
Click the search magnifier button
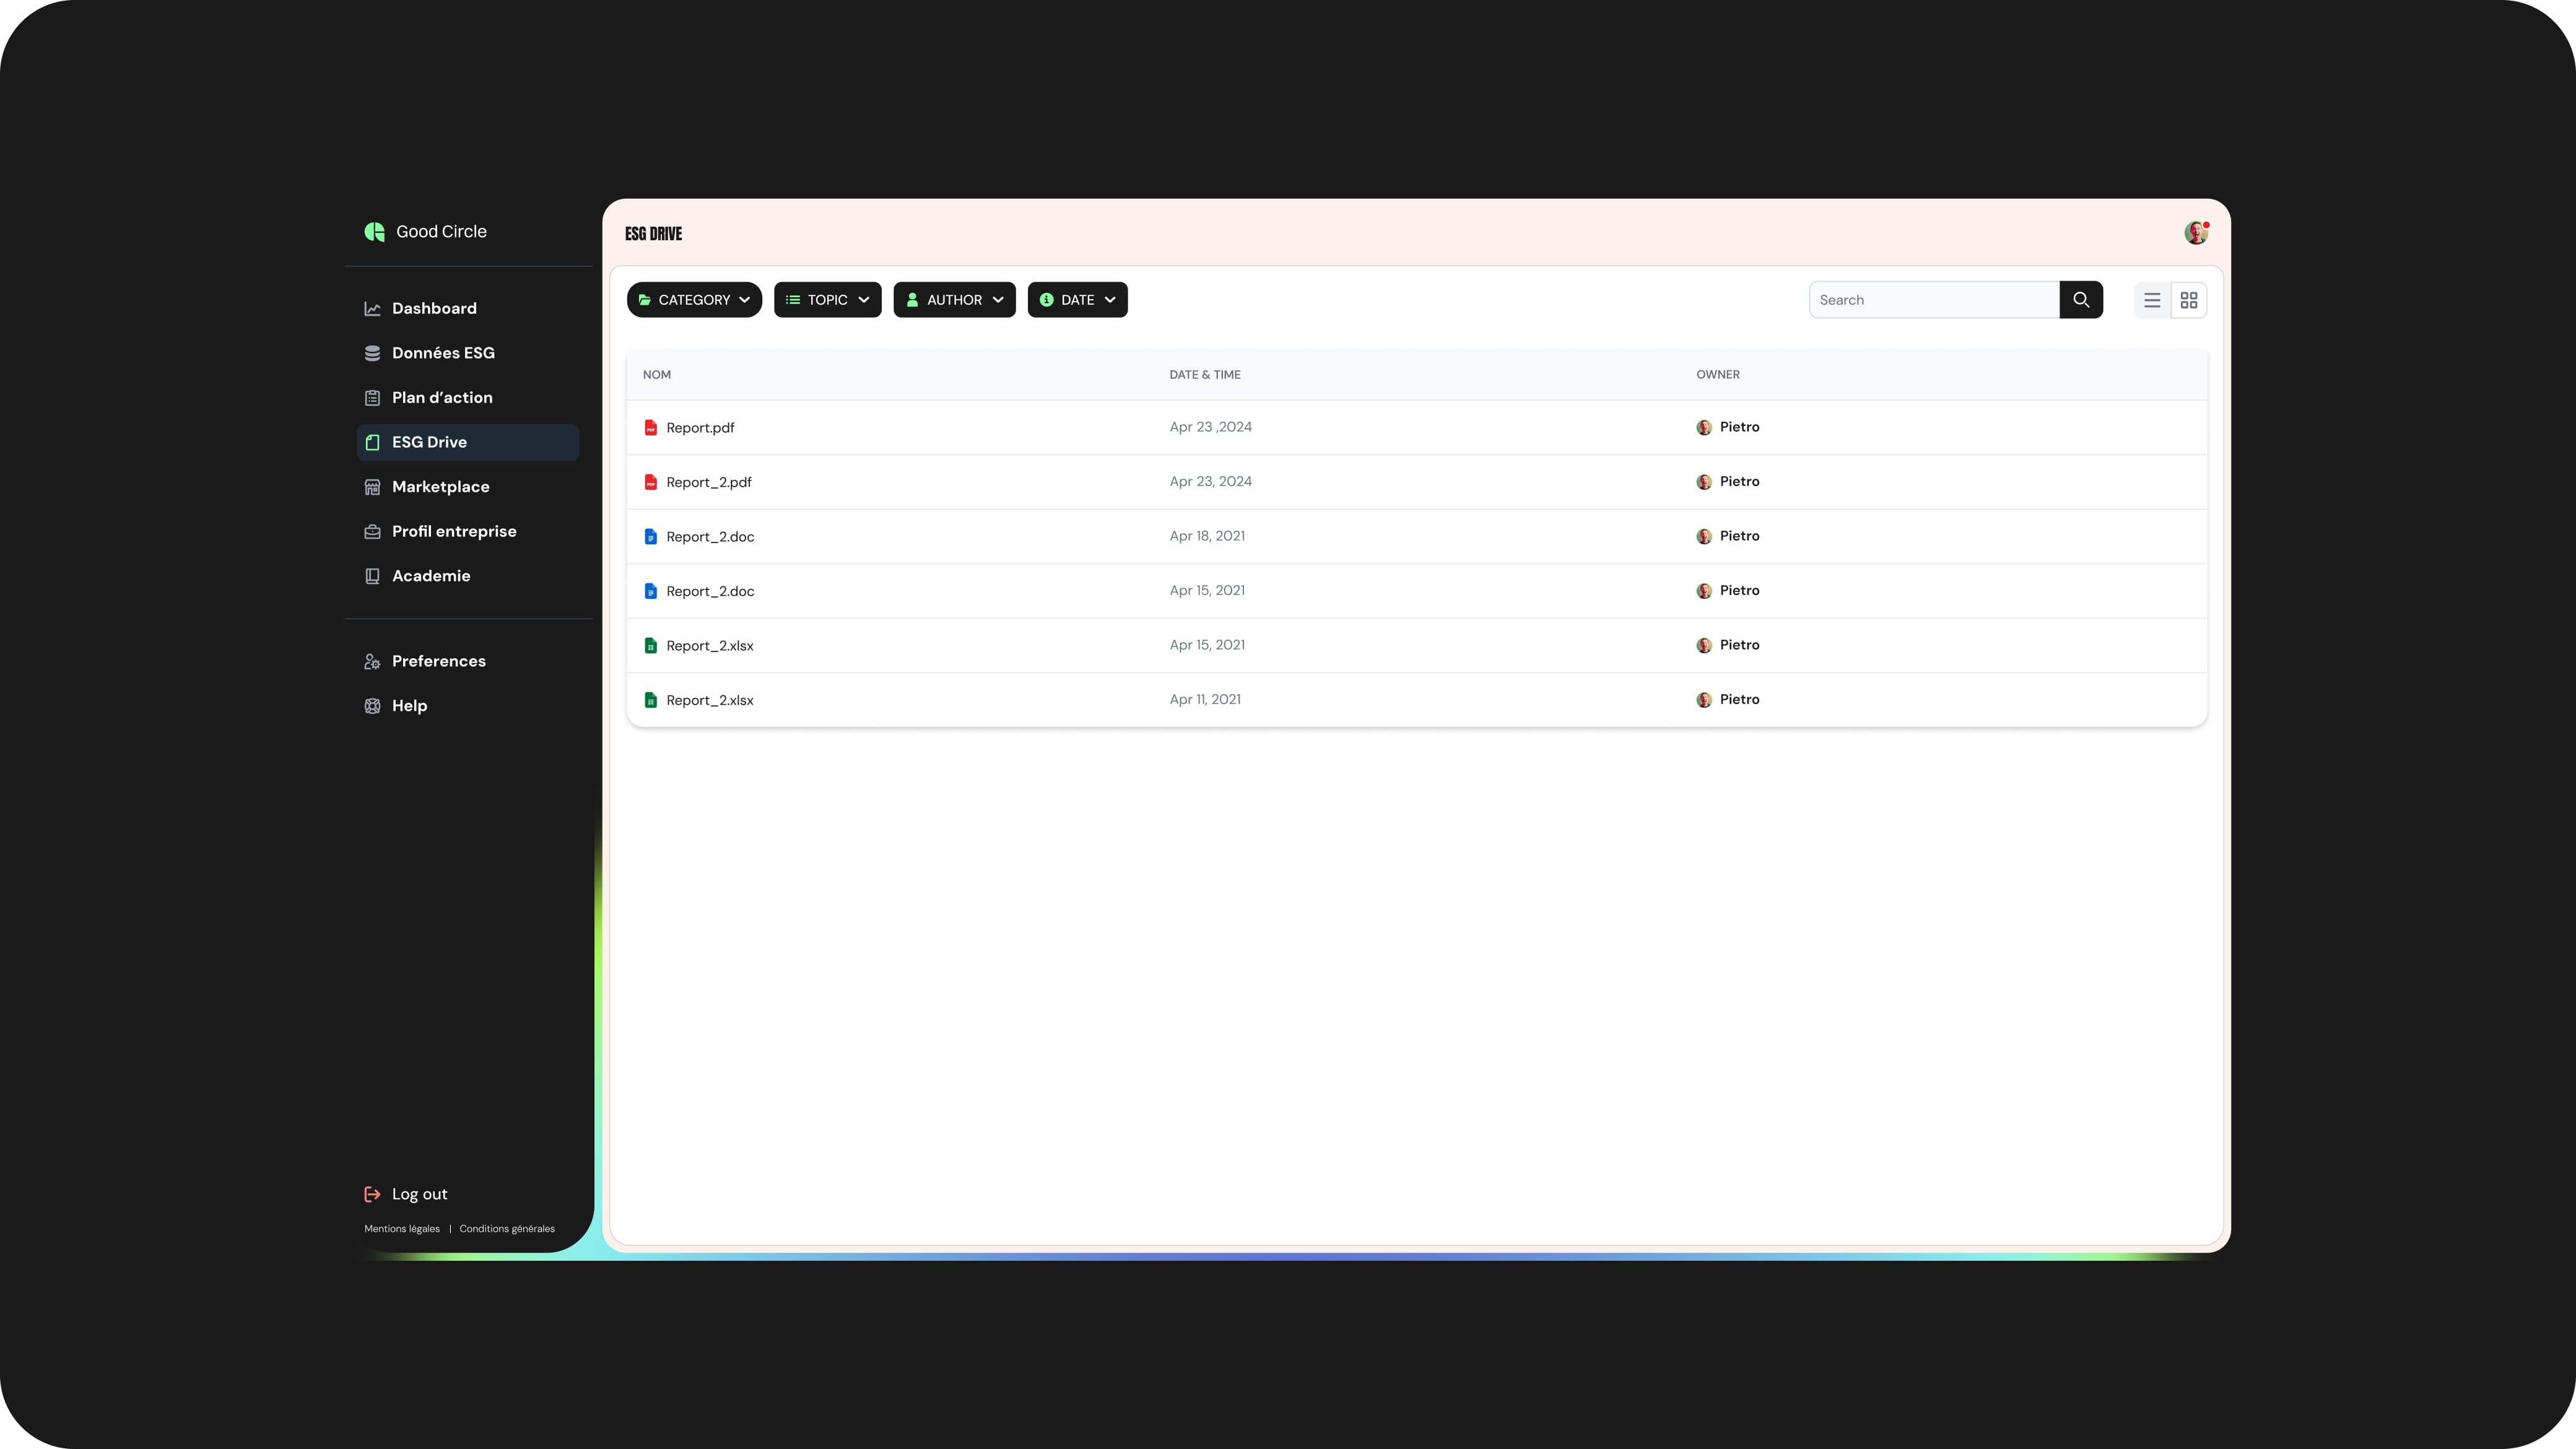tap(2081, 300)
